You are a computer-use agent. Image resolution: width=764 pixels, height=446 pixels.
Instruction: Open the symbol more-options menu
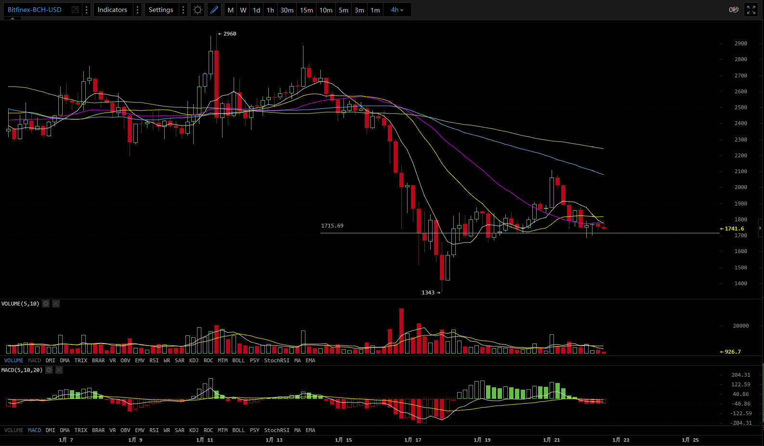click(x=86, y=10)
